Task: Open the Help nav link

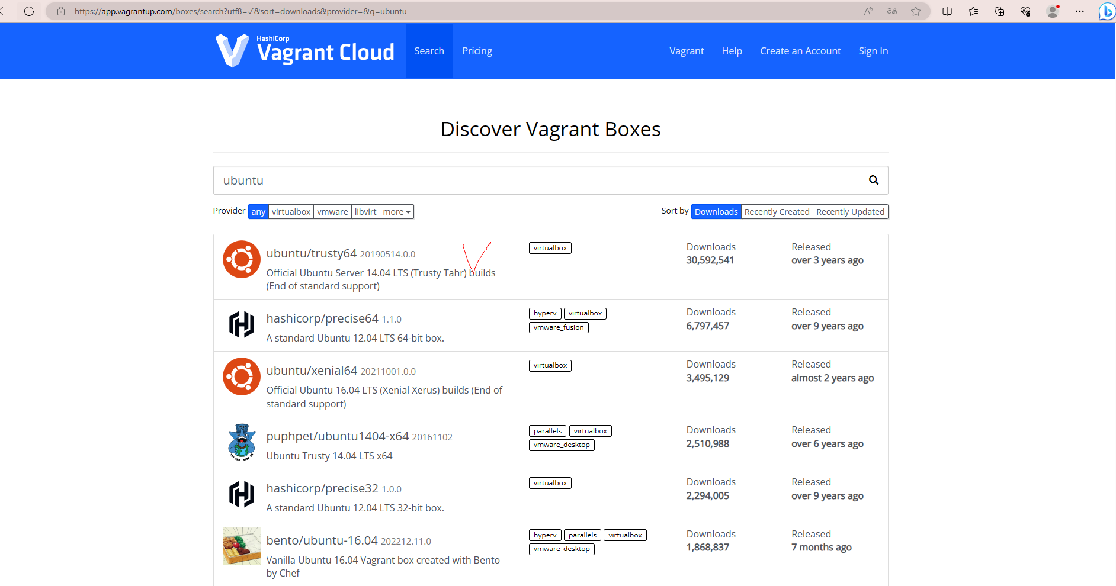Action: point(732,51)
